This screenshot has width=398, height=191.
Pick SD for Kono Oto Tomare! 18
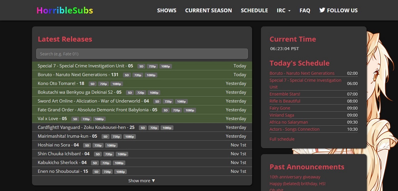pos(93,84)
